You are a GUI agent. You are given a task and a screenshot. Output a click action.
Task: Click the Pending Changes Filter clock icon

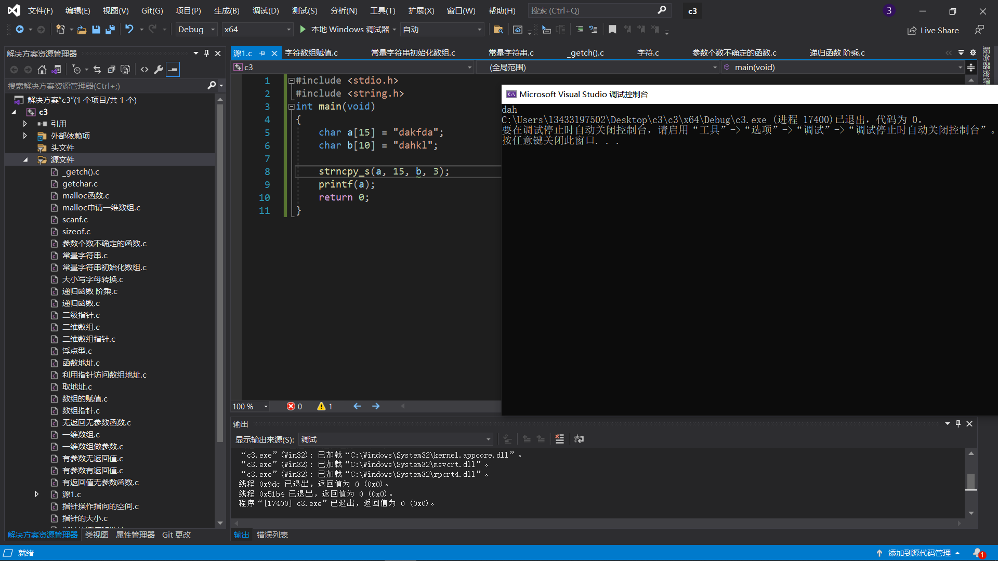click(76, 70)
